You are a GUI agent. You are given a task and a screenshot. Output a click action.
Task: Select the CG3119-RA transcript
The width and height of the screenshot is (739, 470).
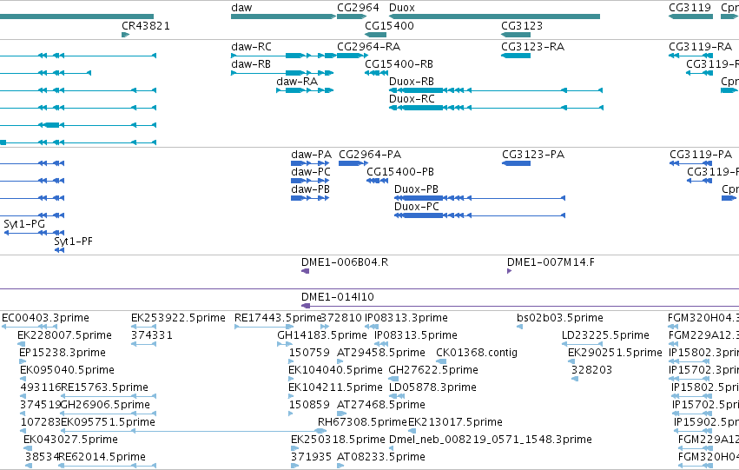[x=690, y=56]
